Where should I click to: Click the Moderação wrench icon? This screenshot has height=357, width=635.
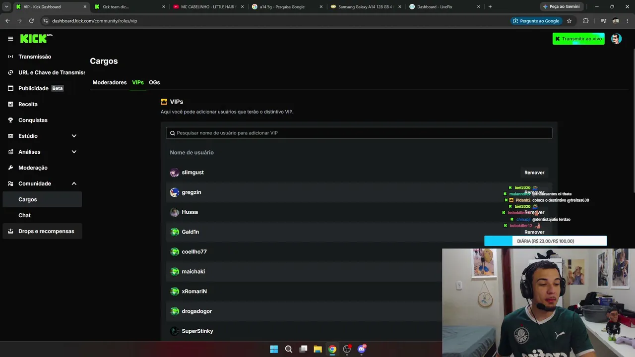[x=10, y=168]
